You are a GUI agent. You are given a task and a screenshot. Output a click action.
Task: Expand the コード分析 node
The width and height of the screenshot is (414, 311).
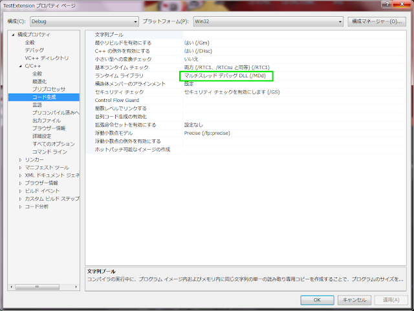click(20, 206)
